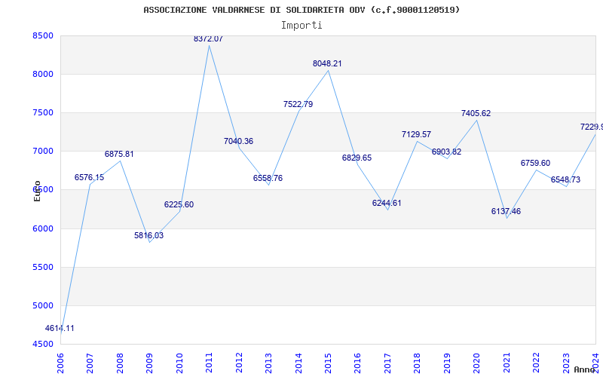Click the x-axis year 2015
The width and height of the screenshot is (603, 377).
click(328, 363)
